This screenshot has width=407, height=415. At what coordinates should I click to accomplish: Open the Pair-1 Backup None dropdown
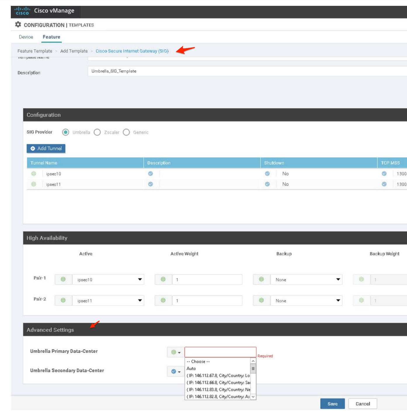pyautogui.click(x=306, y=280)
